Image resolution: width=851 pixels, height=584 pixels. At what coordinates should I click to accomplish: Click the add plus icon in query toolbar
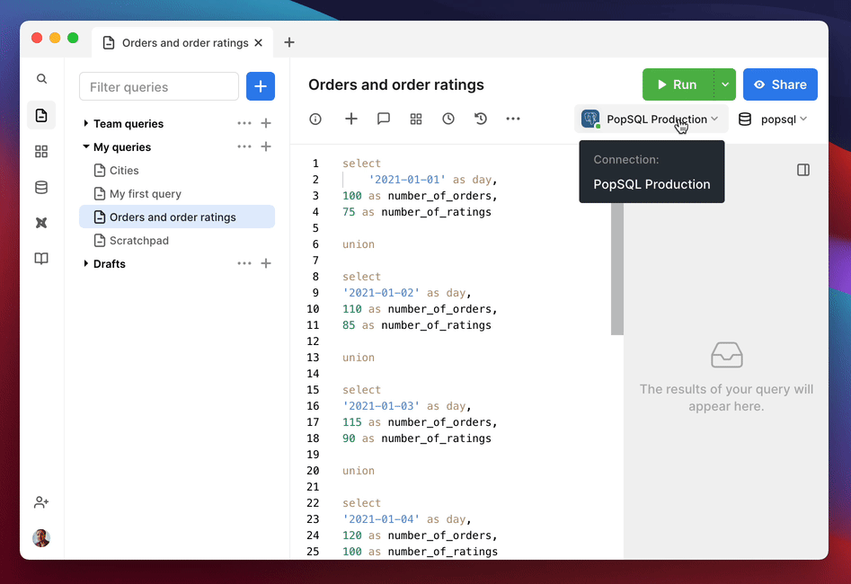click(x=351, y=119)
